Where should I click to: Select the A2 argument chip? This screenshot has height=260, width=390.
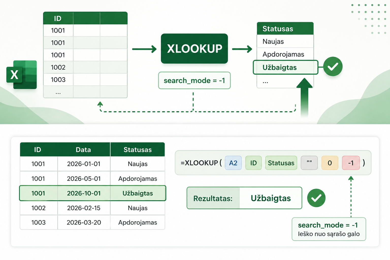233,163
